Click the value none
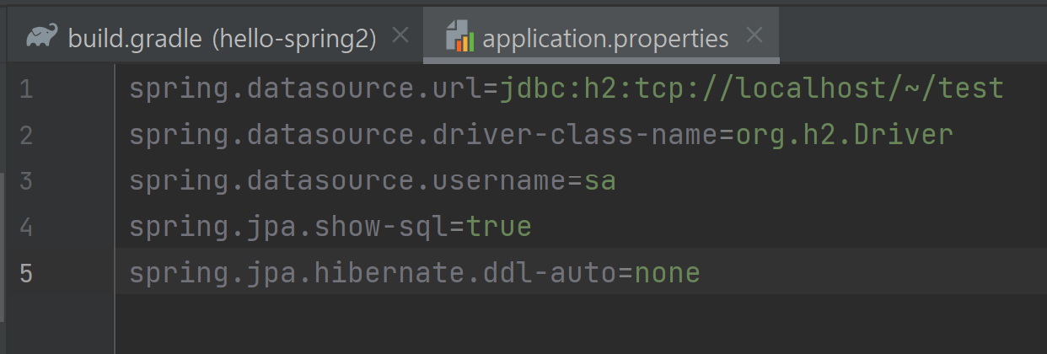 coord(668,274)
